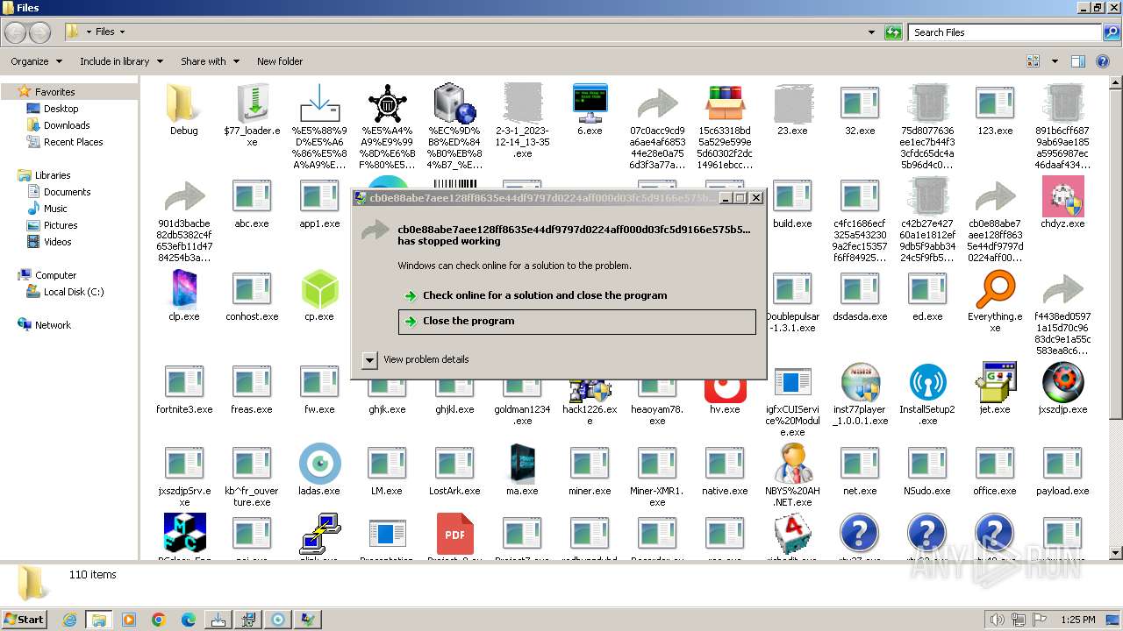Select the NSudo.exe file
This screenshot has height=631, width=1123.
click(x=927, y=464)
